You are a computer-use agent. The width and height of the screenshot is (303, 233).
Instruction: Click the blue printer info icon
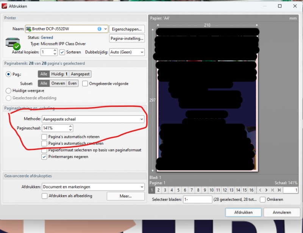click(x=99, y=29)
